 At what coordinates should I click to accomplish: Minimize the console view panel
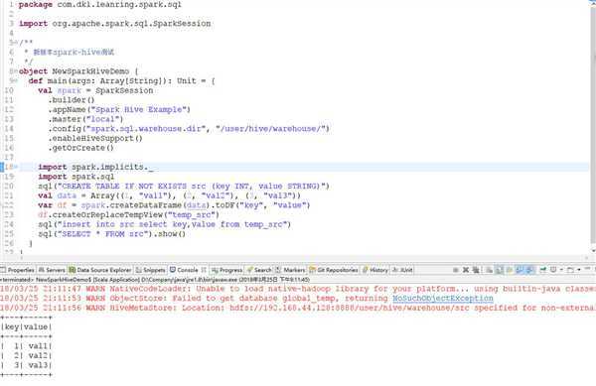587,269
